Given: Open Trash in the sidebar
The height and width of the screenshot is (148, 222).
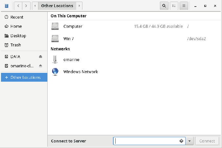Looking at the screenshot, I should point(15,45).
